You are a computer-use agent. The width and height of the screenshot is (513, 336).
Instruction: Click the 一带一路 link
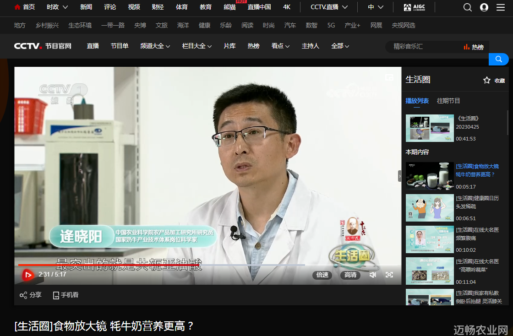pyautogui.click(x=113, y=26)
